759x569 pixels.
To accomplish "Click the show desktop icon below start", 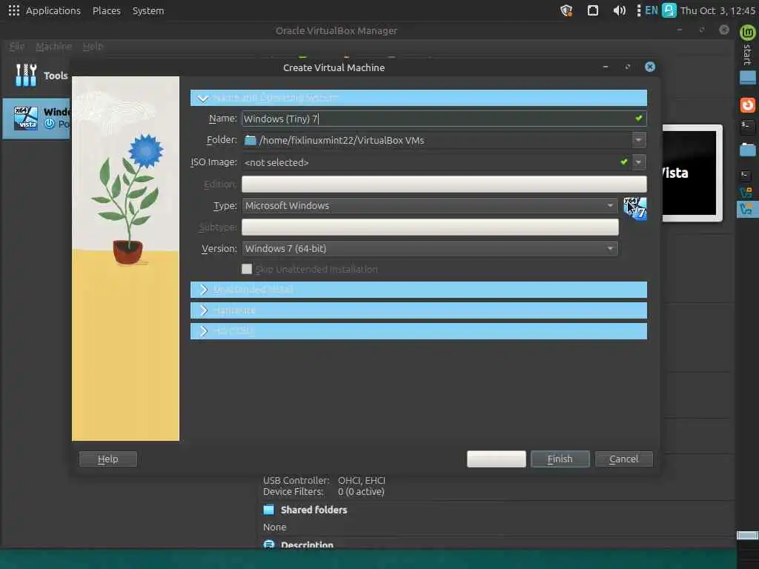I will (x=747, y=77).
